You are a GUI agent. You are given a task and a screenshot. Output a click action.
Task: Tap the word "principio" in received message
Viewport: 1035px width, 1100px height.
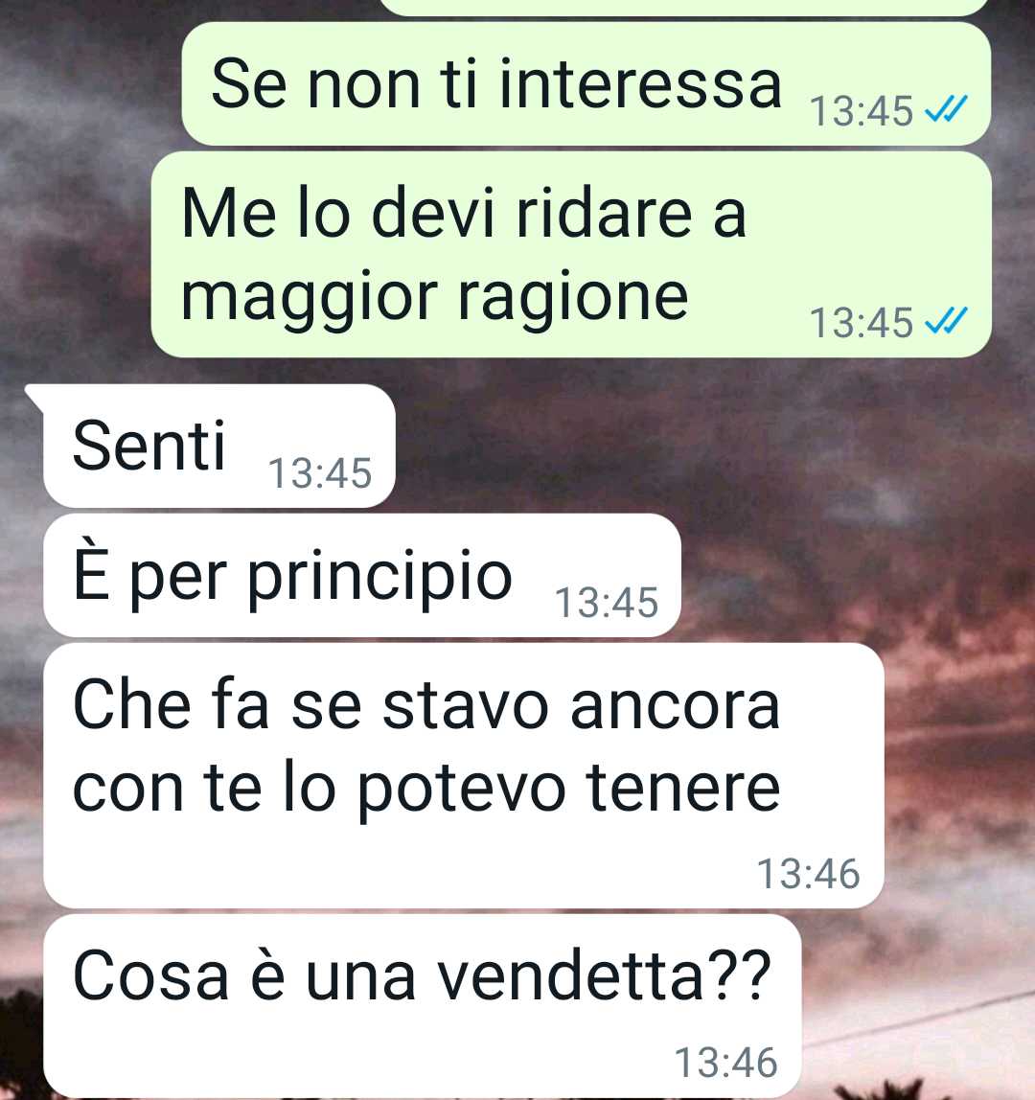379,580
